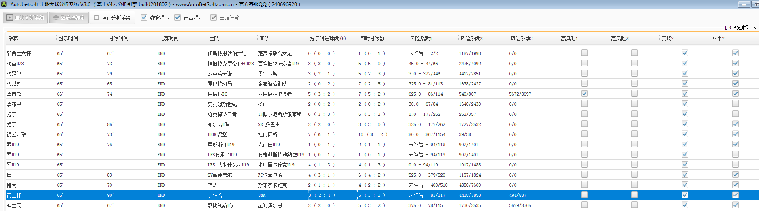This screenshot has height=211, width=759.
Task: Click the cloud icon on 云端连接中
Action: [x=56, y=18]
